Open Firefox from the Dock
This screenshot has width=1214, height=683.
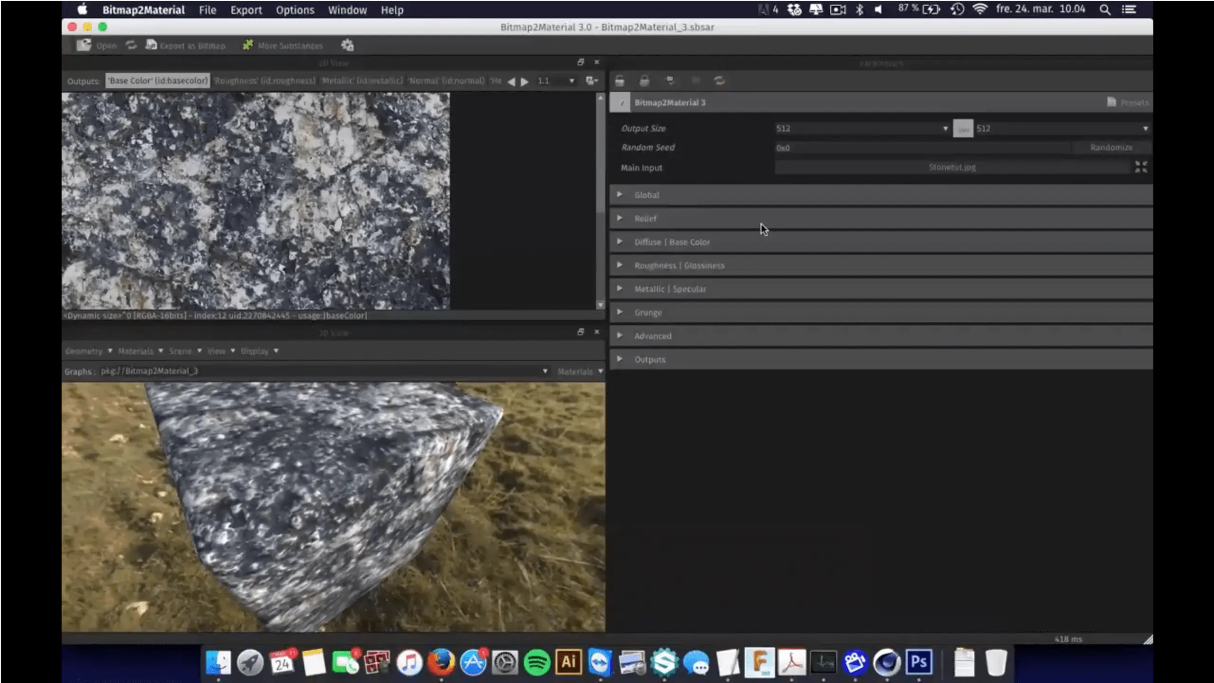click(441, 662)
